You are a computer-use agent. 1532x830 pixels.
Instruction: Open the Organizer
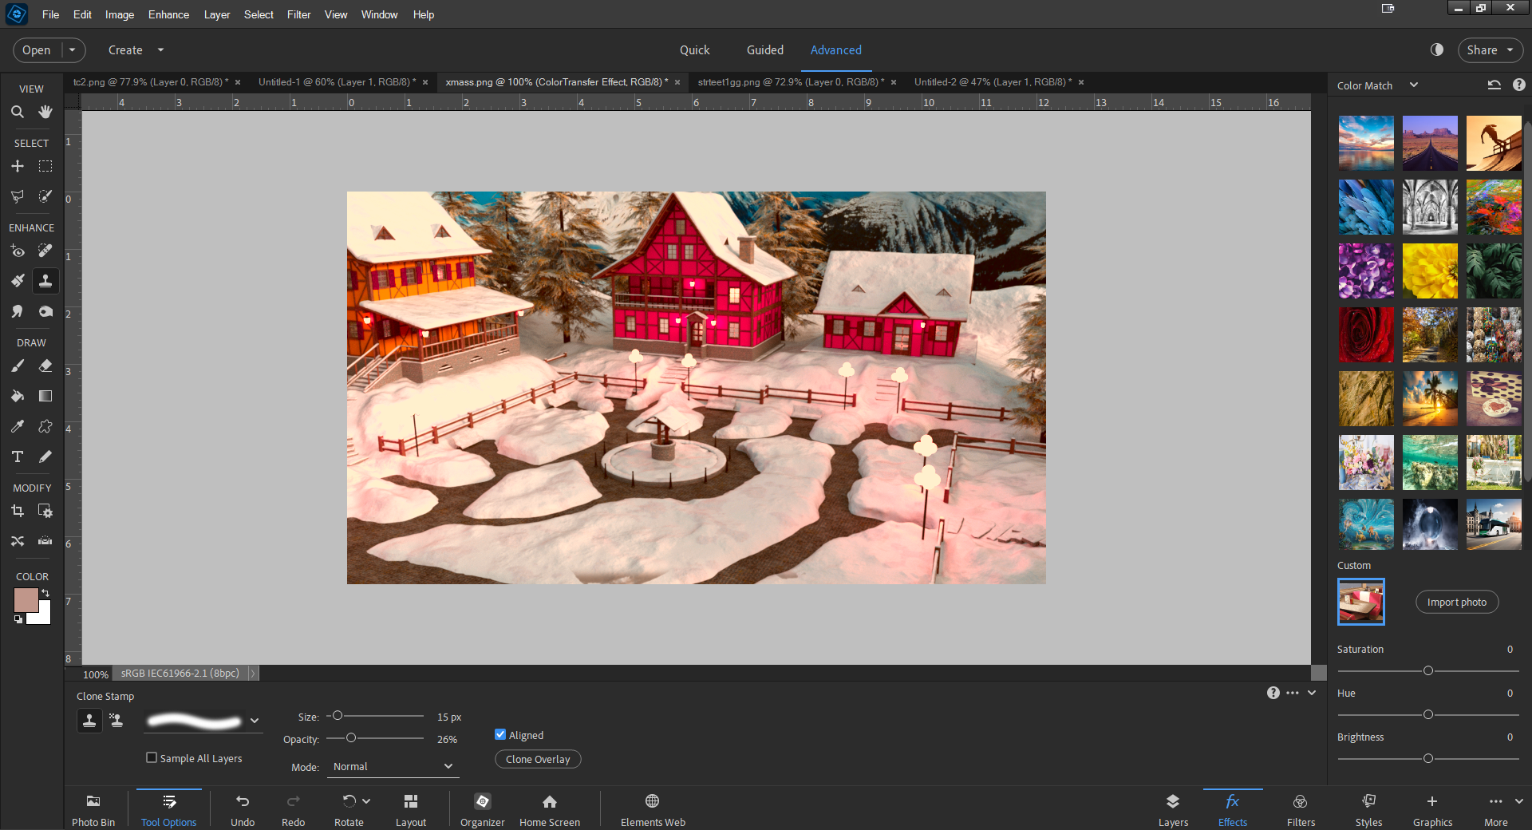tap(482, 808)
